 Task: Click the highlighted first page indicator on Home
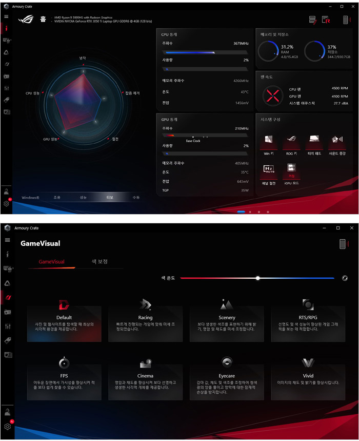point(241,212)
